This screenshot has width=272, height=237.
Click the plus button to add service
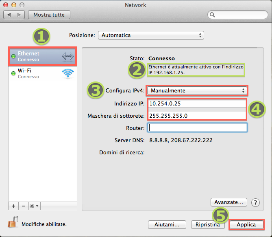(x=13, y=206)
